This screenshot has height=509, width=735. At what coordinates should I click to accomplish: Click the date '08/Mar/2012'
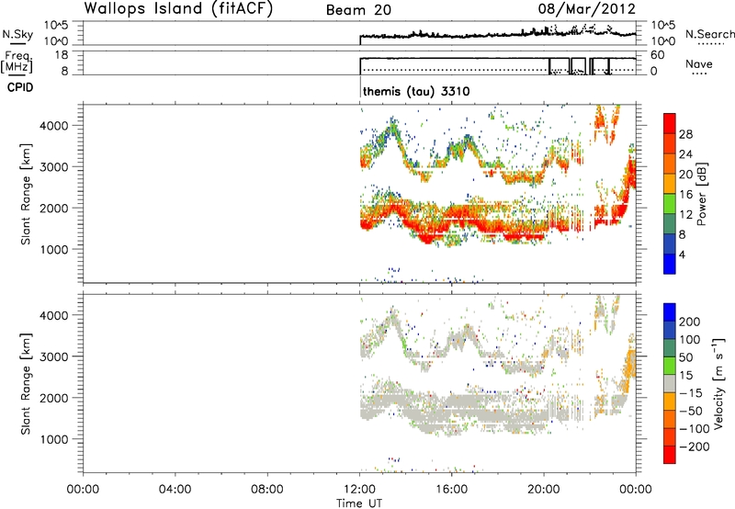(x=586, y=8)
